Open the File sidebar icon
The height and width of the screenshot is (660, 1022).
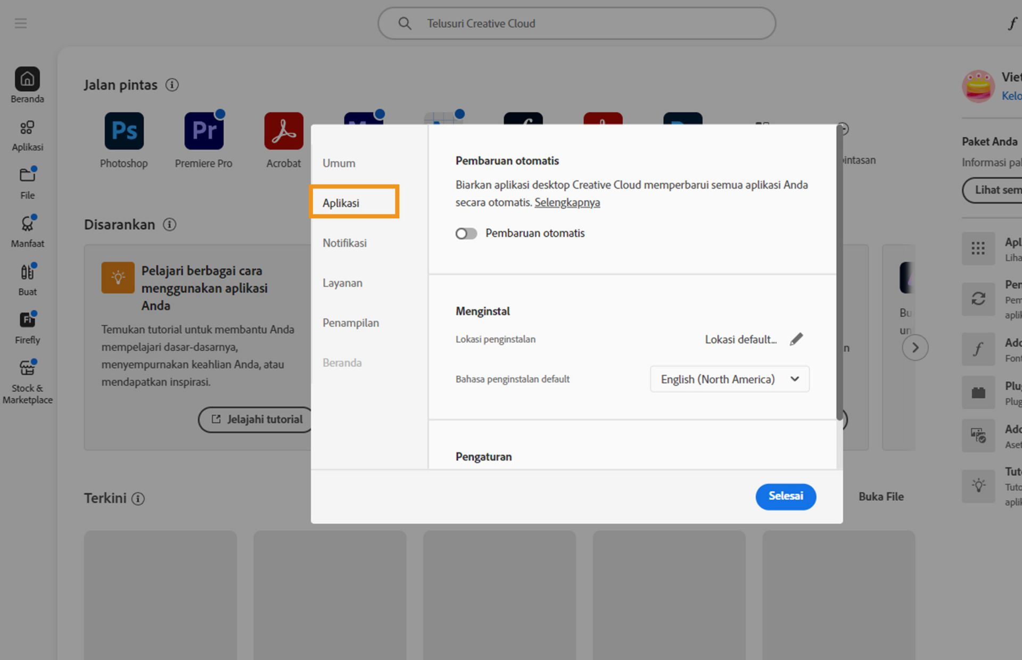(27, 176)
